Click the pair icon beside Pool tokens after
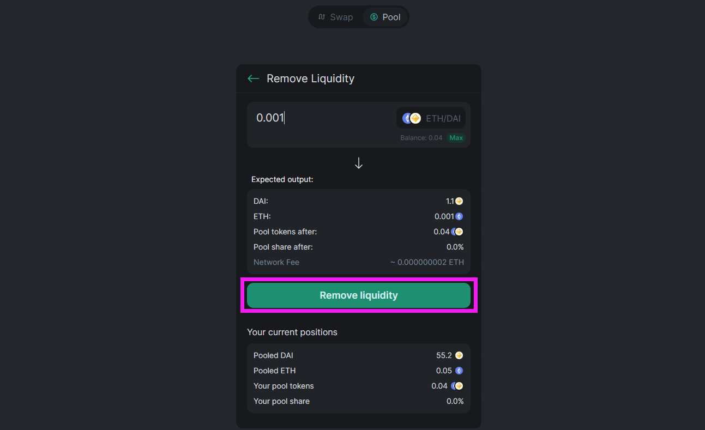This screenshot has height=430, width=705. pyautogui.click(x=457, y=232)
